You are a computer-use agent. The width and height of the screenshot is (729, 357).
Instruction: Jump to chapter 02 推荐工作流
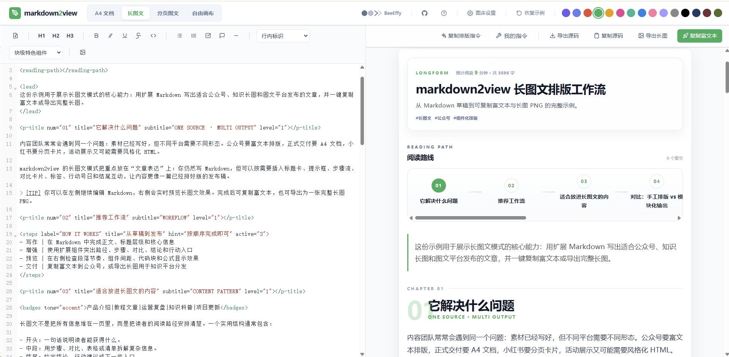[511, 191]
